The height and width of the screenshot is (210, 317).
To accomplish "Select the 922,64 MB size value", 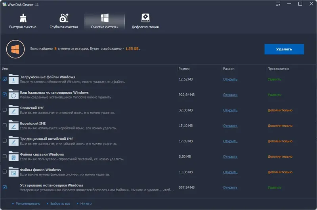I will (187, 94).
